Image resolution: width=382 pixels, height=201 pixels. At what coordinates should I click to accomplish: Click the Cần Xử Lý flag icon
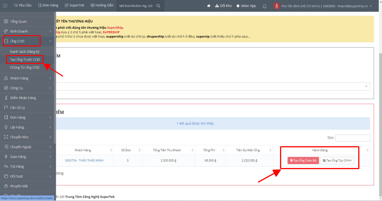(x=6, y=108)
